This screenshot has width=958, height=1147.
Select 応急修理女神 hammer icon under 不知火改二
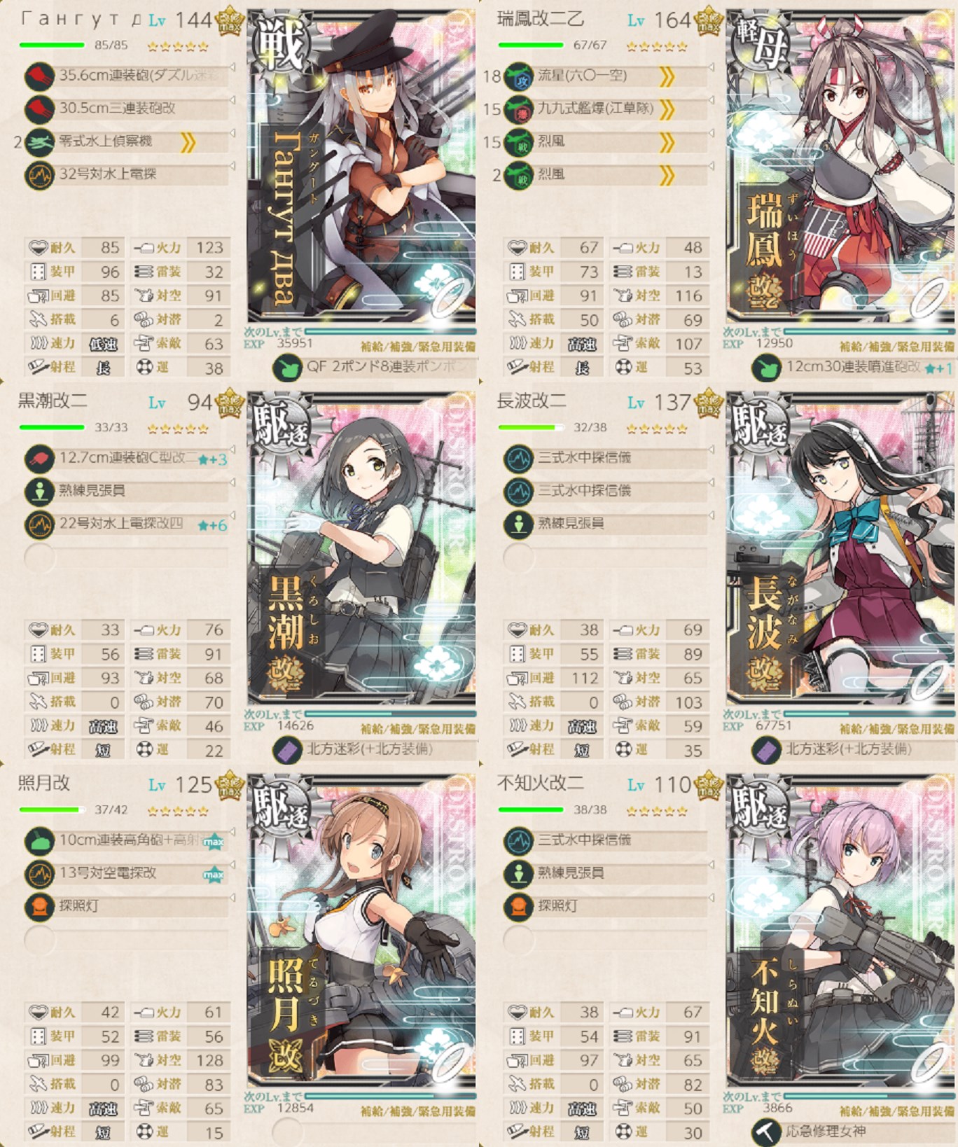pyautogui.click(x=766, y=1132)
